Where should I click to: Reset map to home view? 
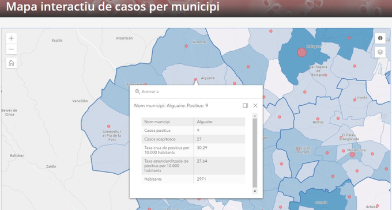pos(12,63)
